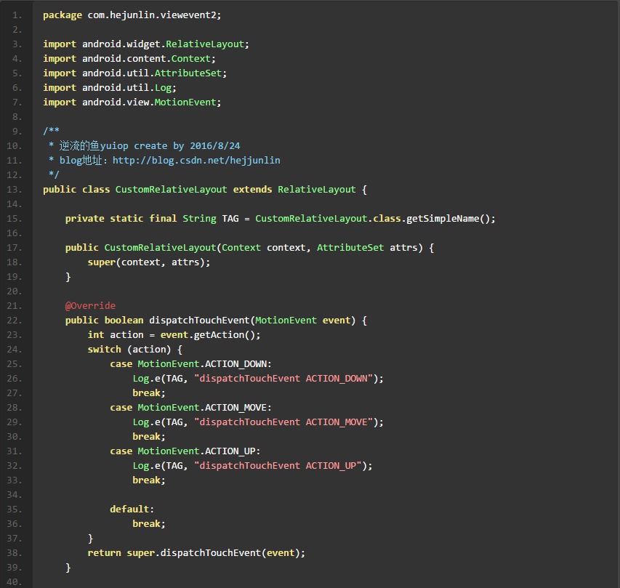Click the super(context, attrs) constructor call
620x588 pixels.
click(148, 262)
